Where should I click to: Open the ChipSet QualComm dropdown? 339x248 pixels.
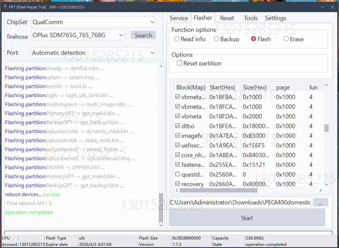tap(93, 22)
